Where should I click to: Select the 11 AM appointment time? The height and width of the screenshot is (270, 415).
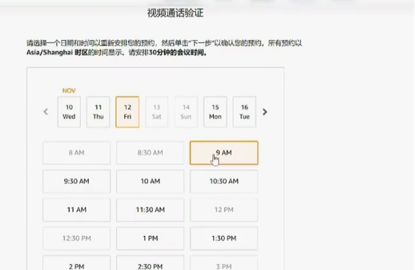[x=76, y=210]
